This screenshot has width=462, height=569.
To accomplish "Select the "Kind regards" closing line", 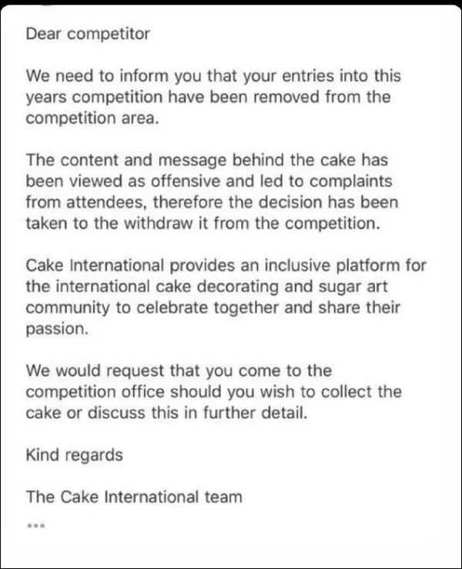I will (x=75, y=455).
